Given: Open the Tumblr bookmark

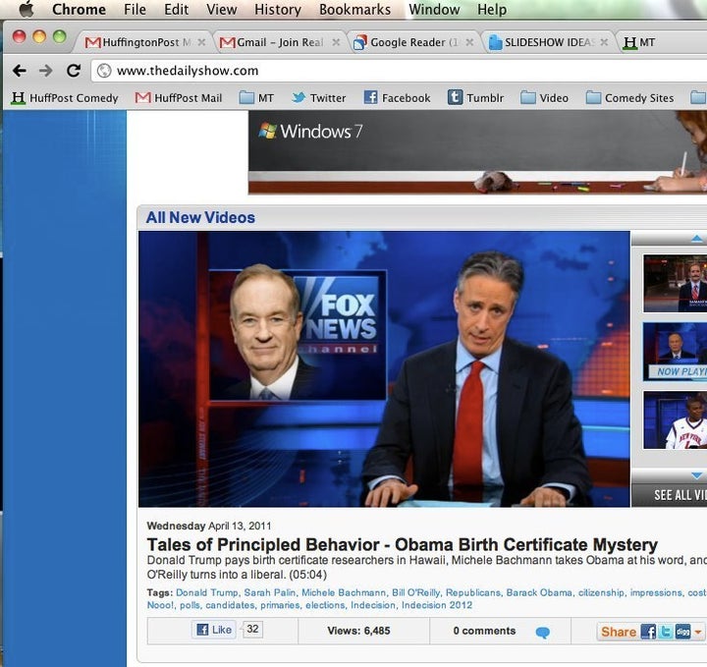Looking at the screenshot, I should (x=475, y=98).
